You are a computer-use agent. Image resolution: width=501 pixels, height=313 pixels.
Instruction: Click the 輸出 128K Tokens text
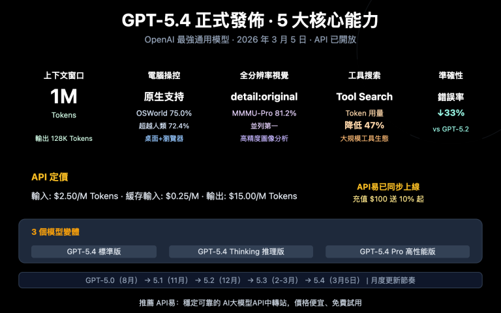(x=64, y=139)
